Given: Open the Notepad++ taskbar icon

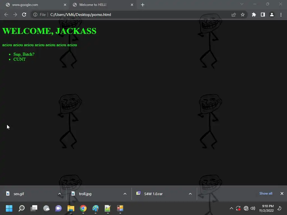Looking at the screenshot, I should 108,208.
